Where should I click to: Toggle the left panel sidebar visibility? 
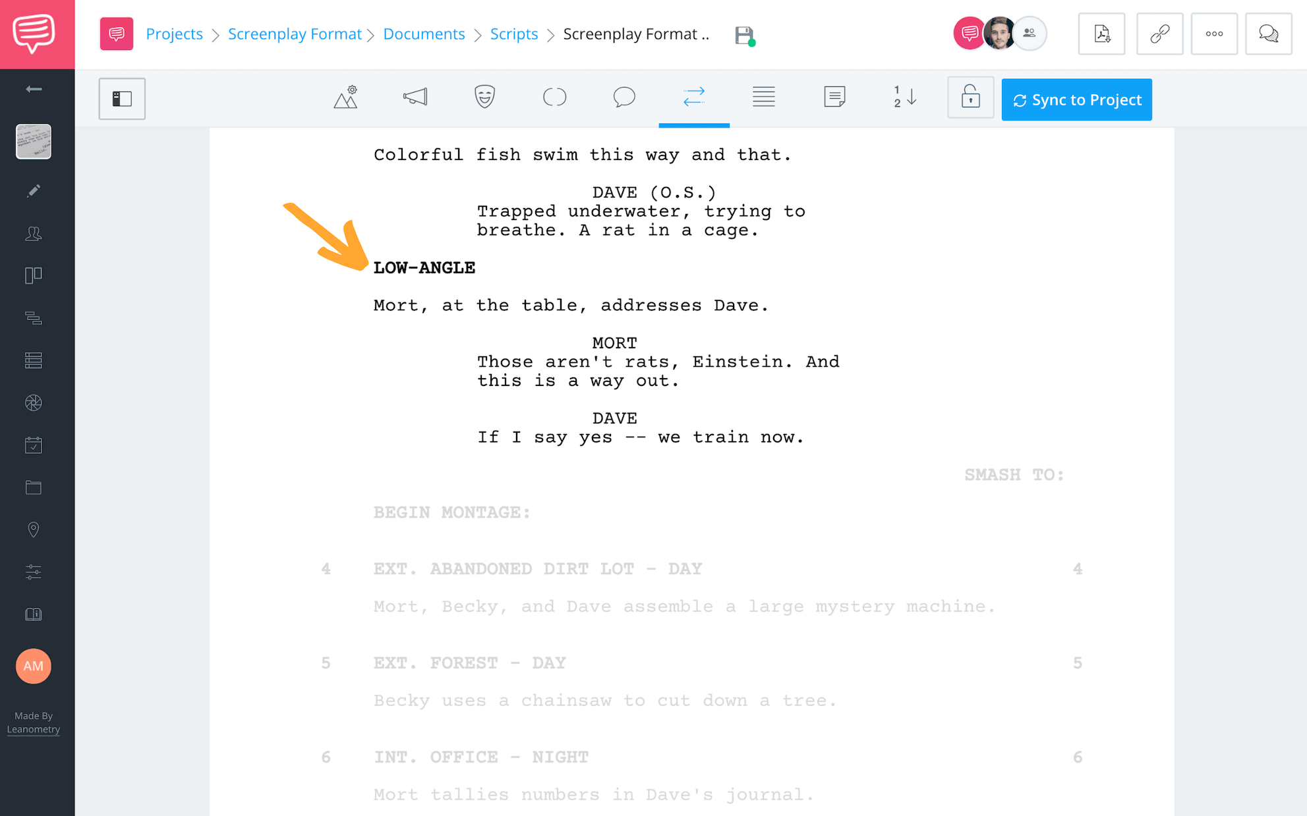(121, 97)
